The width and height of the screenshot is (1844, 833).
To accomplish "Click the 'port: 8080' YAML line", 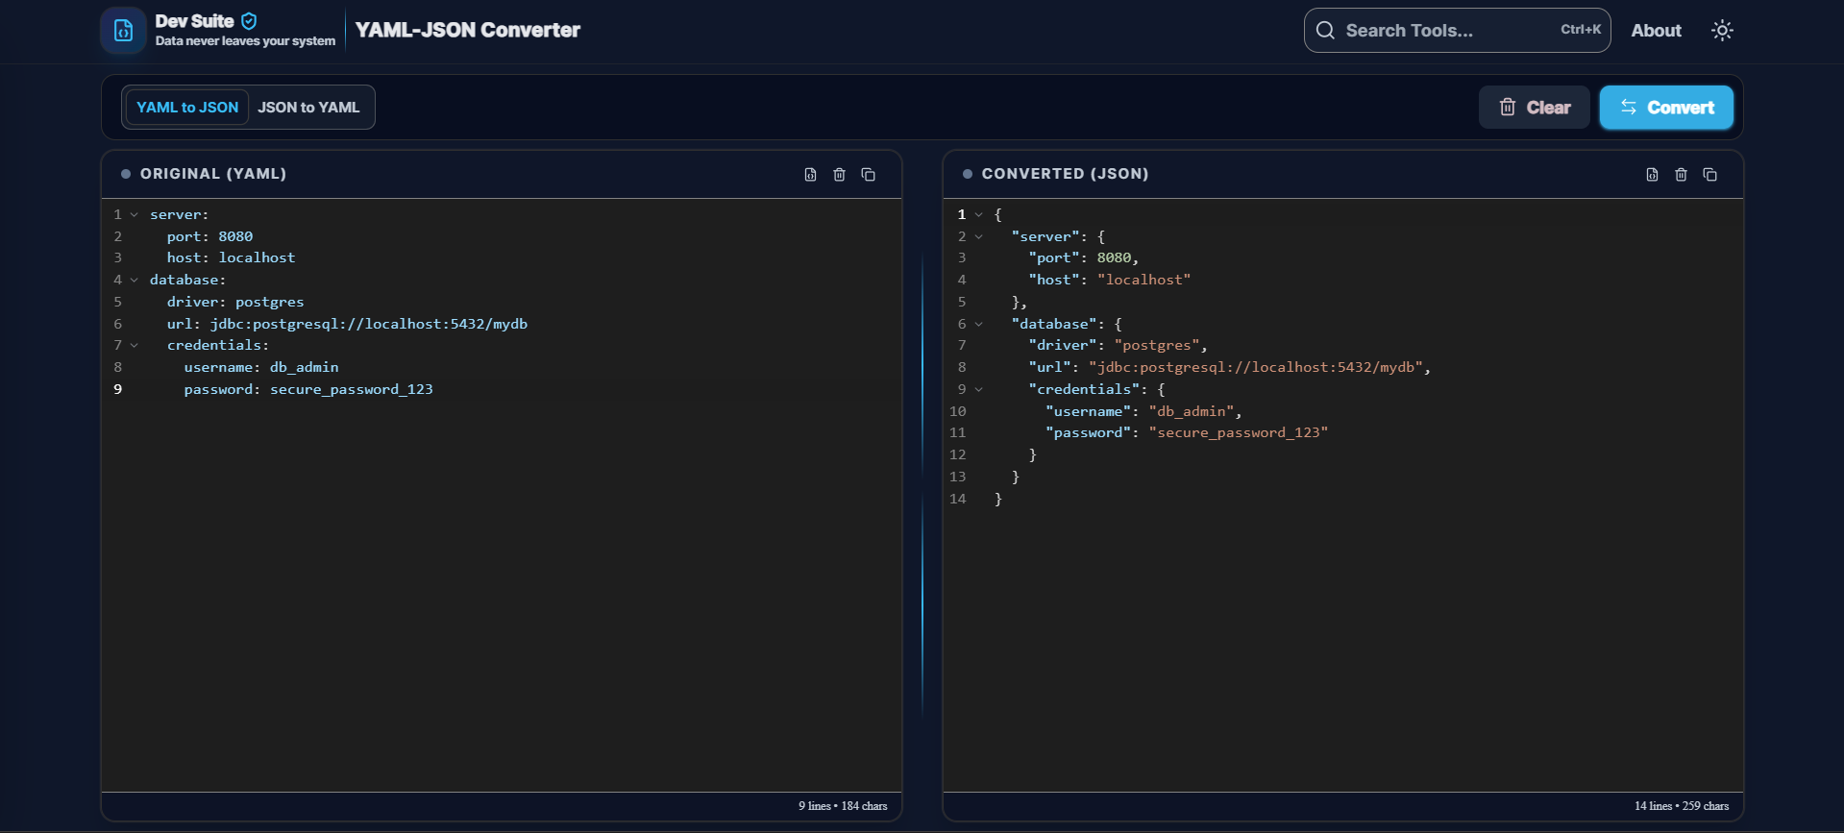I will pos(209,236).
